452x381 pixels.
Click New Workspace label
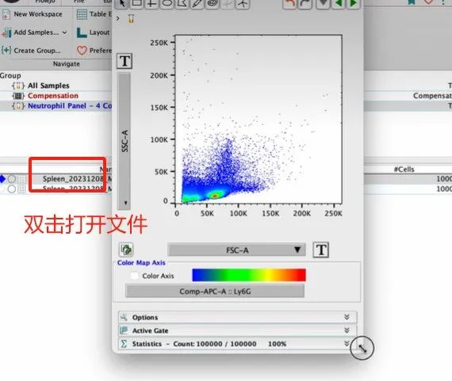click(38, 14)
